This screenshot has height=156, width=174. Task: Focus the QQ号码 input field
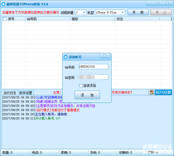click(x=93, y=67)
